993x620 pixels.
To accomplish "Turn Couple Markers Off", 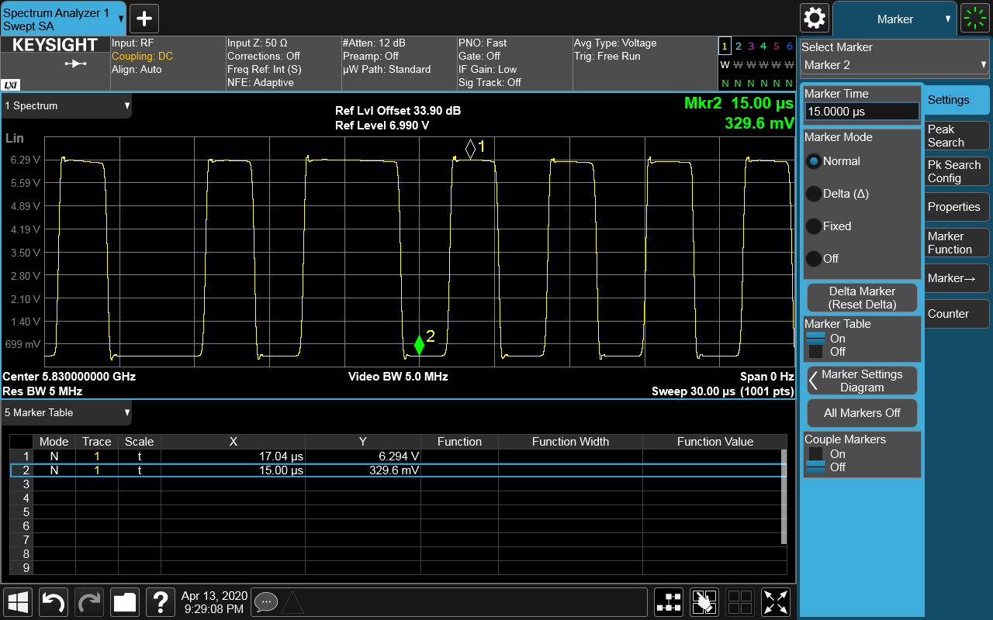I will pos(826,467).
